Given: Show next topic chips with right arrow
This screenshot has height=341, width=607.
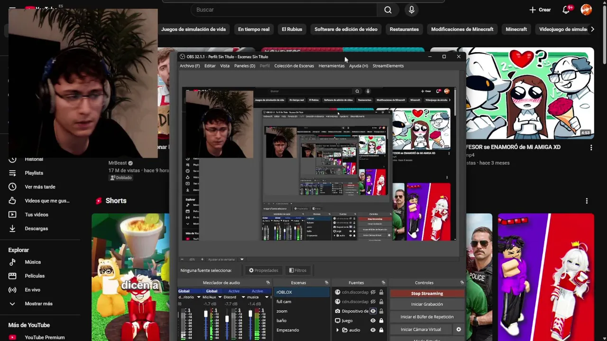Looking at the screenshot, I should tap(592, 29).
